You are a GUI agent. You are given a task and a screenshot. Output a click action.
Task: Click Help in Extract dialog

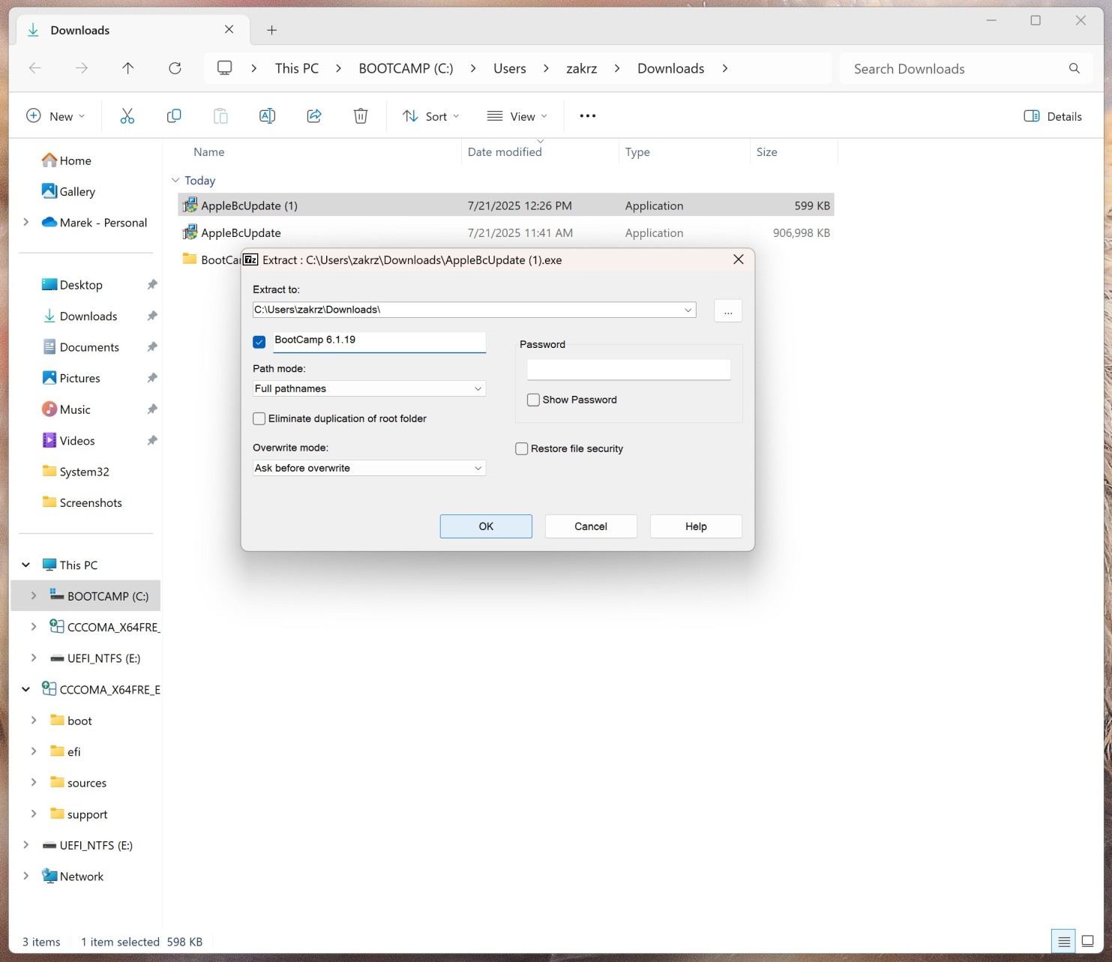tap(696, 526)
